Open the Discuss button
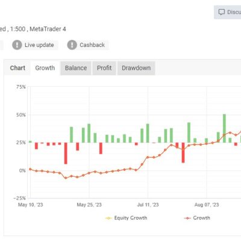 (x=228, y=12)
